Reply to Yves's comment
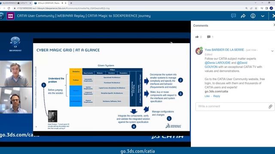The height and width of the screenshot is (154, 275). tap(217, 96)
